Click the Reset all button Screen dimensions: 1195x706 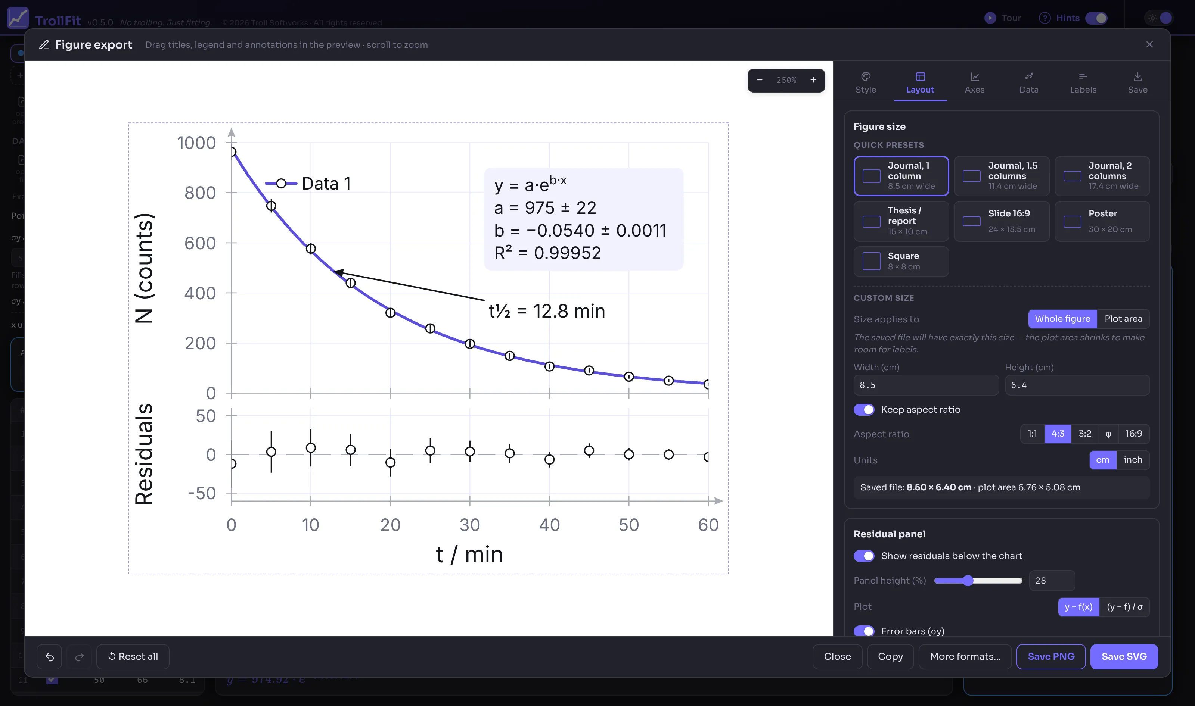pyautogui.click(x=133, y=656)
